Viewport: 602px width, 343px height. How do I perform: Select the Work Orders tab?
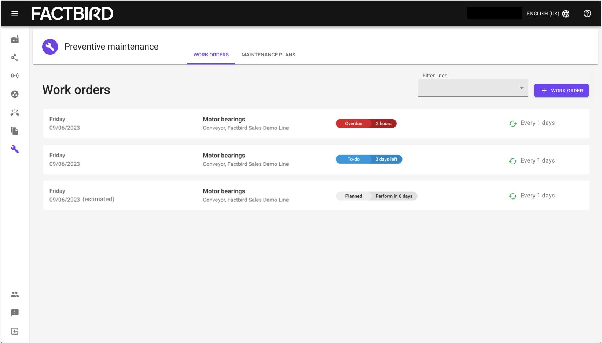211,55
